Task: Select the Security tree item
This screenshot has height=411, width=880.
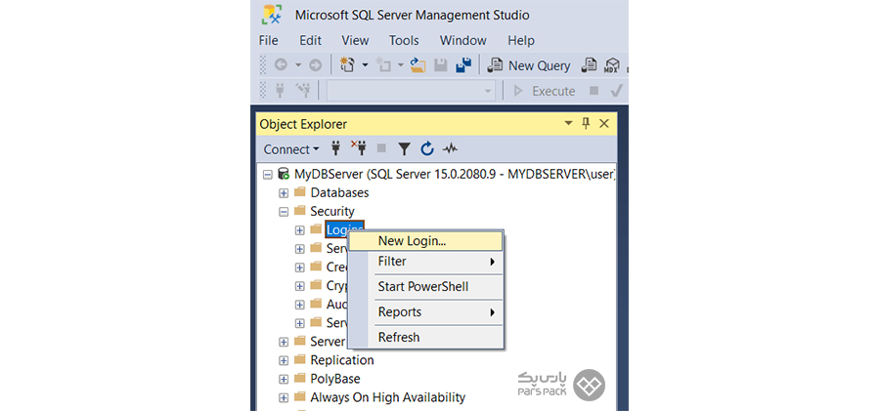Action: (x=332, y=212)
